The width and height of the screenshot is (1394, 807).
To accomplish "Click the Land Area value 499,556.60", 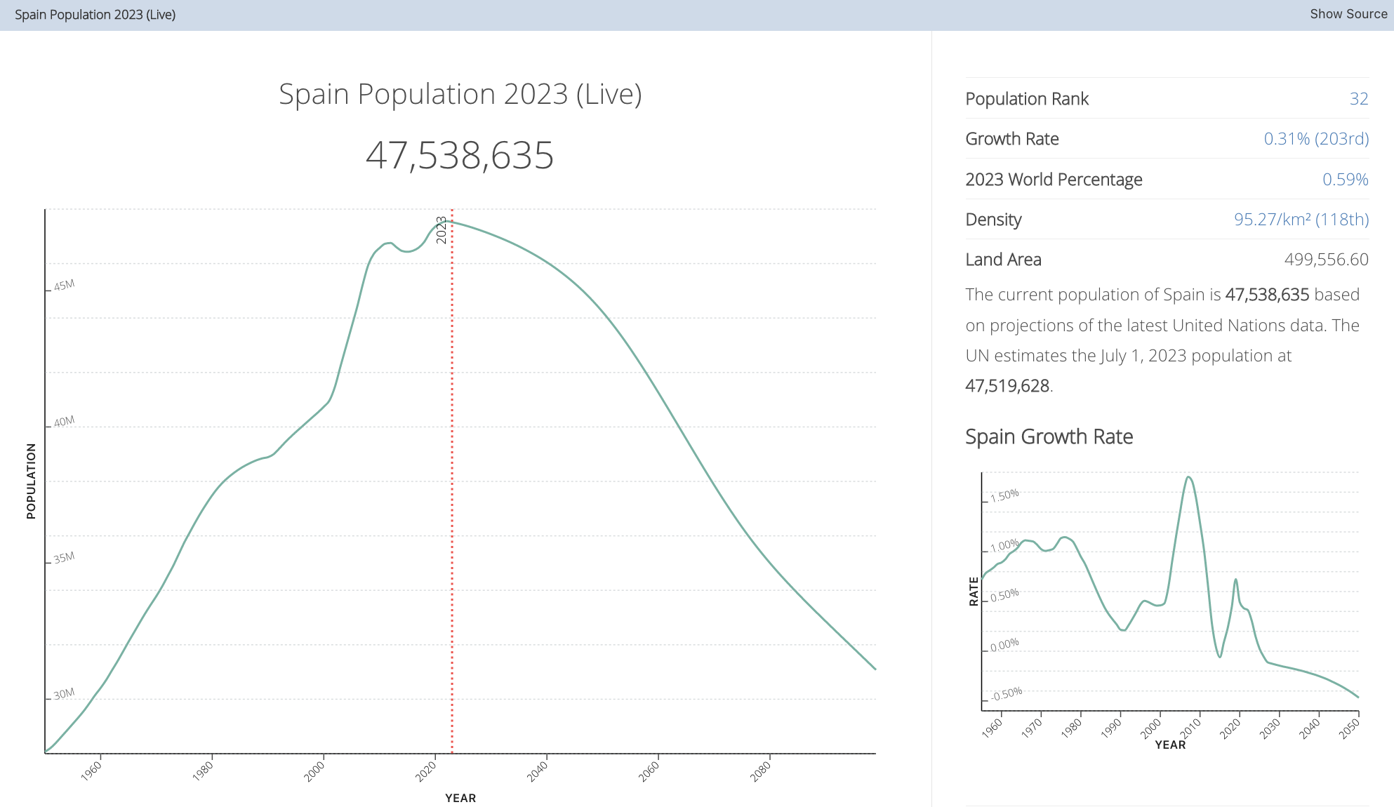I will tap(1326, 260).
